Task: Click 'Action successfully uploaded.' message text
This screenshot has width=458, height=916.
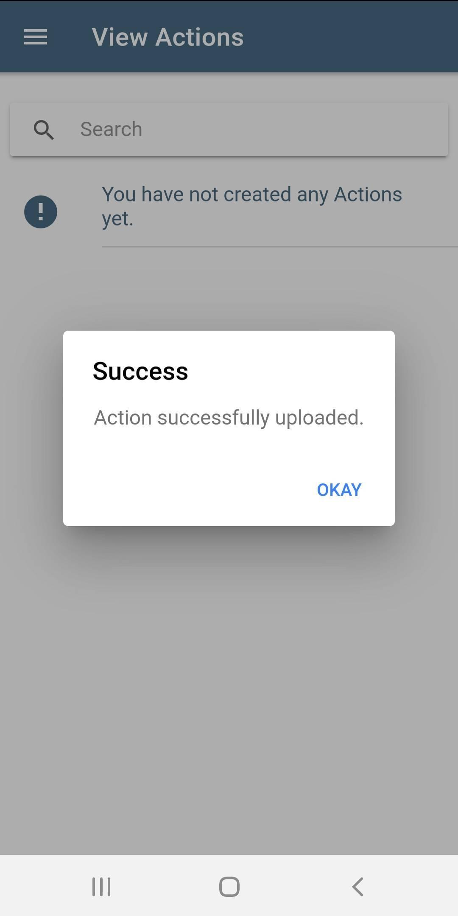Action: pyautogui.click(x=229, y=418)
